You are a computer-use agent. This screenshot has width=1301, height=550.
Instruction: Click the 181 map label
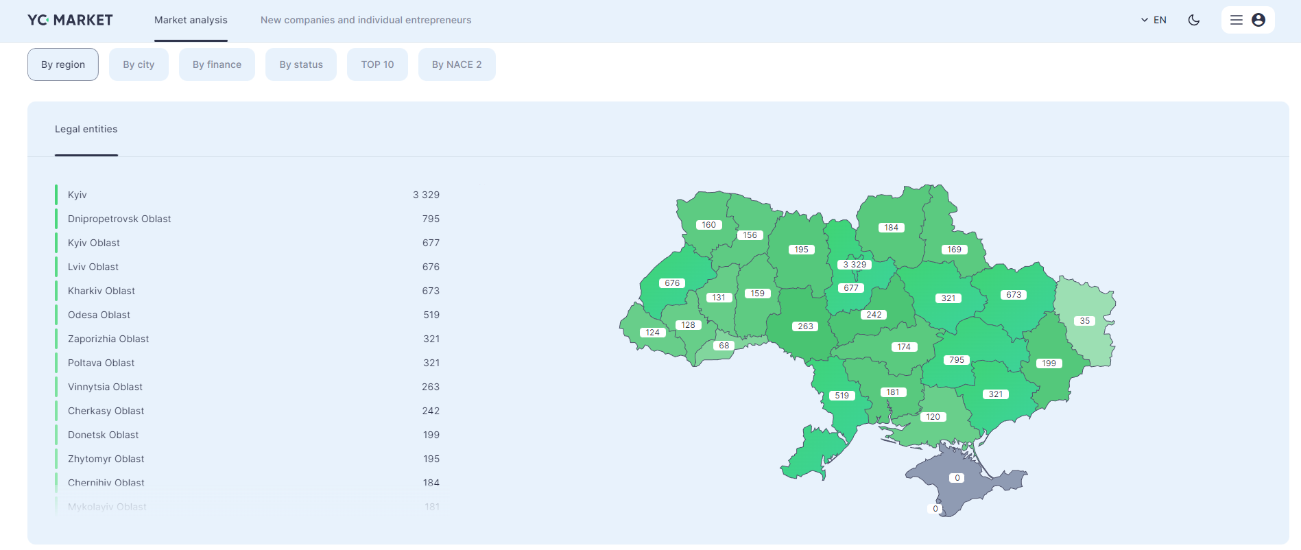coord(893,392)
